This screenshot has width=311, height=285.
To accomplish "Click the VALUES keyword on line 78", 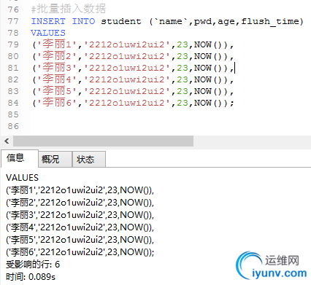I will tap(48, 33).
